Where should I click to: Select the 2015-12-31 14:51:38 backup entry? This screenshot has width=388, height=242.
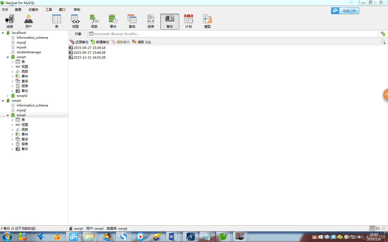point(89,57)
